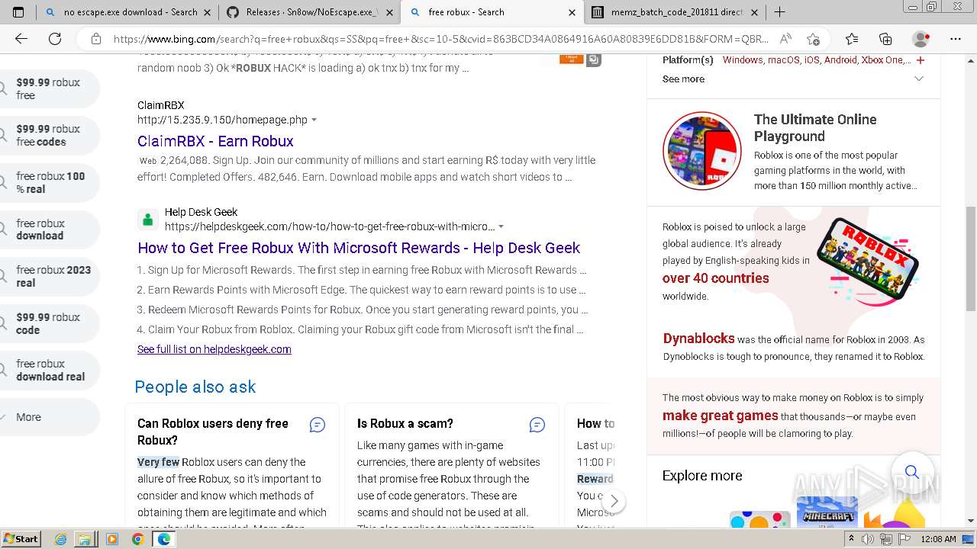Open dropdown arrow beside helpdeskgeek URL

501,227
